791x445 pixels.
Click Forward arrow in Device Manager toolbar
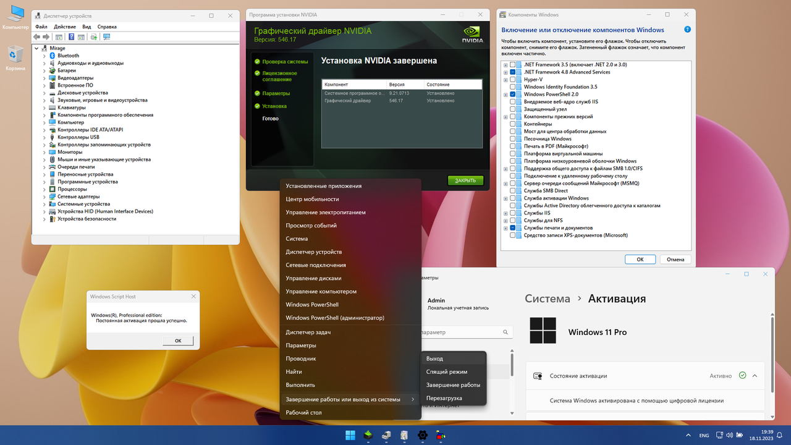46,37
